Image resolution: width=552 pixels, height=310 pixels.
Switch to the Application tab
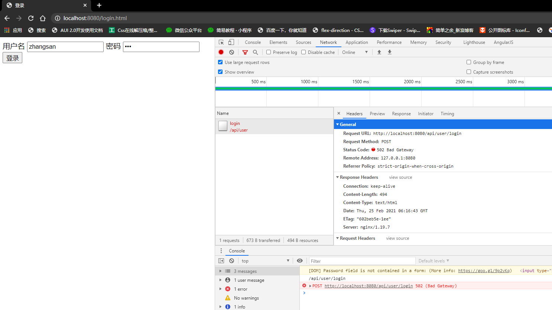click(x=357, y=42)
